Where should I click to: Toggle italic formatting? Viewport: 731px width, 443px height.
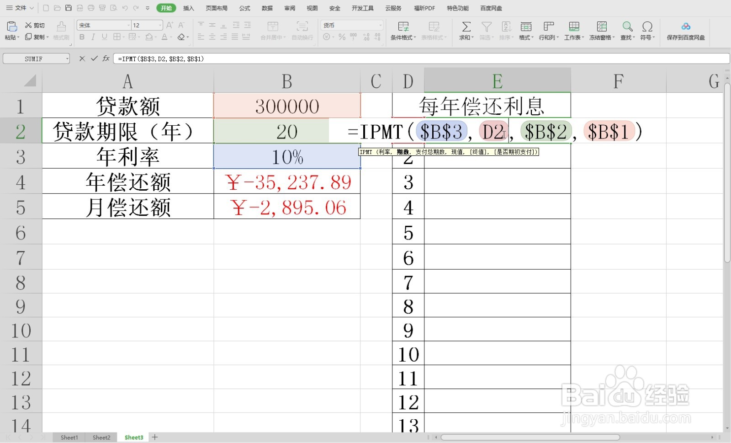[93, 37]
